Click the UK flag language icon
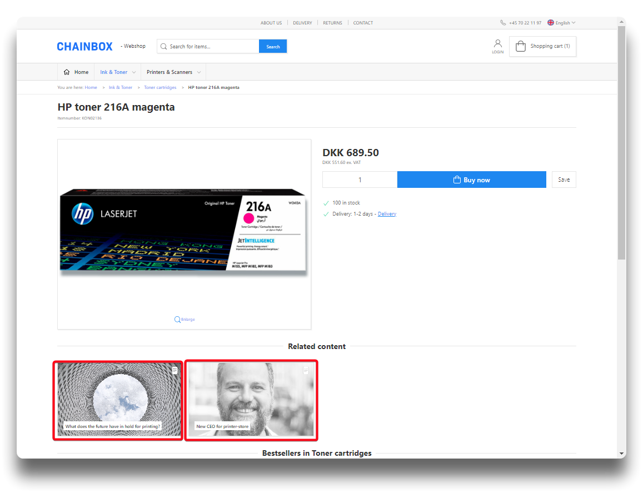 (551, 23)
